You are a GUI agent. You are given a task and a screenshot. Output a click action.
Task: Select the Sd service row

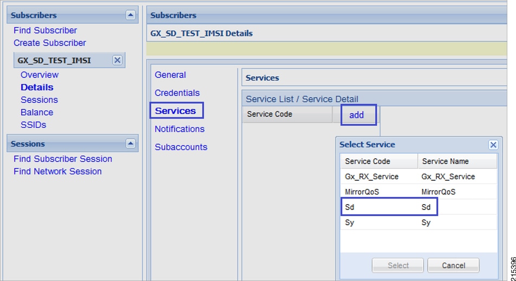tap(418, 207)
